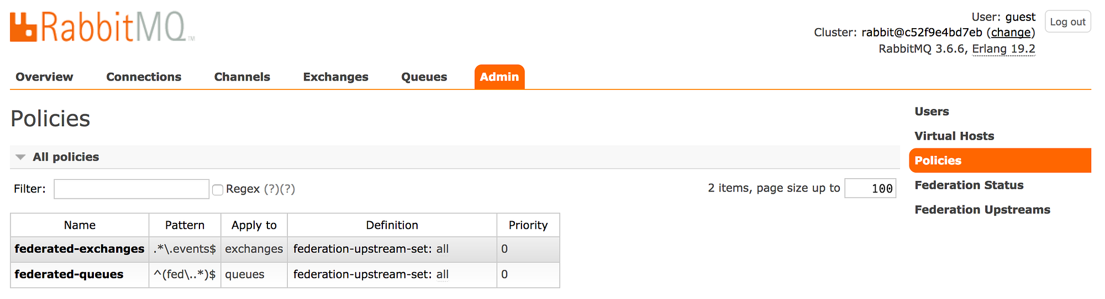Switch to the Connections tab
This screenshot has height=299, width=1105.
coord(144,77)
